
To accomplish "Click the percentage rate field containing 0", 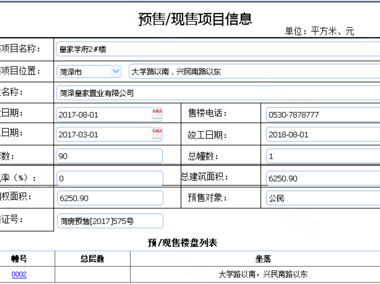I will [109, 179].
